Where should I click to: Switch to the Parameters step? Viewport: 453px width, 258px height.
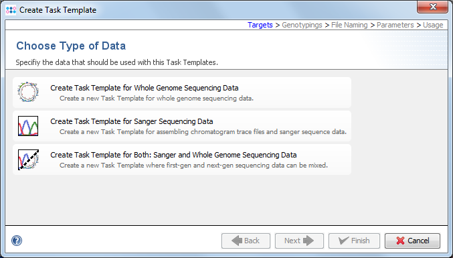click(x=395, y=25)
